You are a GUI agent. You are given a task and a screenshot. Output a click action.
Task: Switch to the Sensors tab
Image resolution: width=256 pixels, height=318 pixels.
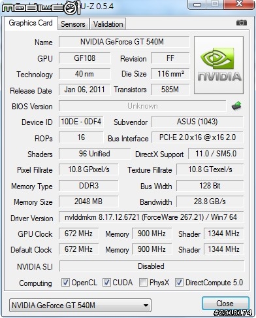73,24
